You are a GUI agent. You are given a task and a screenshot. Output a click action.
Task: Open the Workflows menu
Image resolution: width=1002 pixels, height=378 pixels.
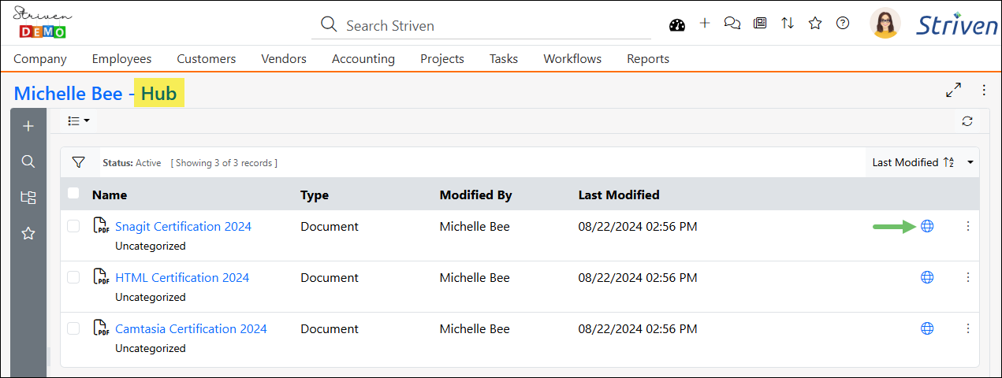click(572, 58)
